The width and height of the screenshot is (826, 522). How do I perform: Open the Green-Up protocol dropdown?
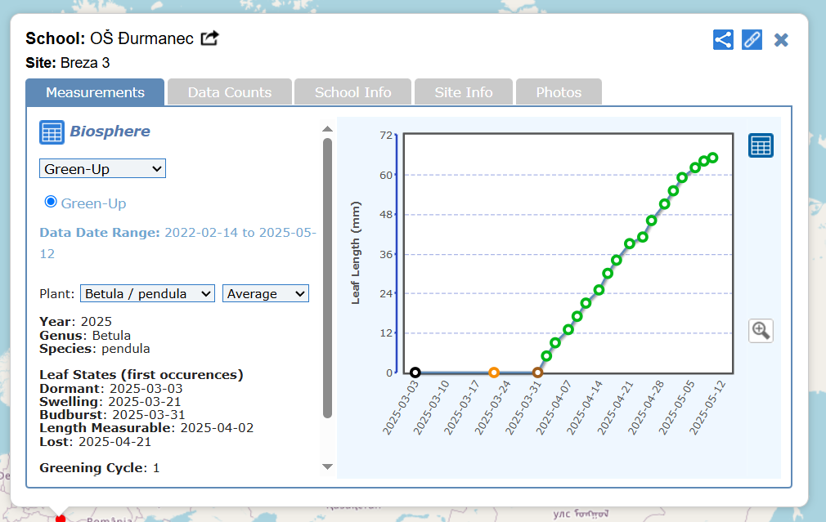102,169
